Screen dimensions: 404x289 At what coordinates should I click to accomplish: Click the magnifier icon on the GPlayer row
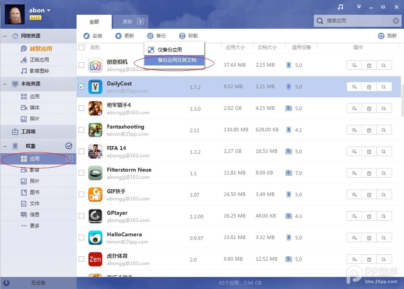384,216
